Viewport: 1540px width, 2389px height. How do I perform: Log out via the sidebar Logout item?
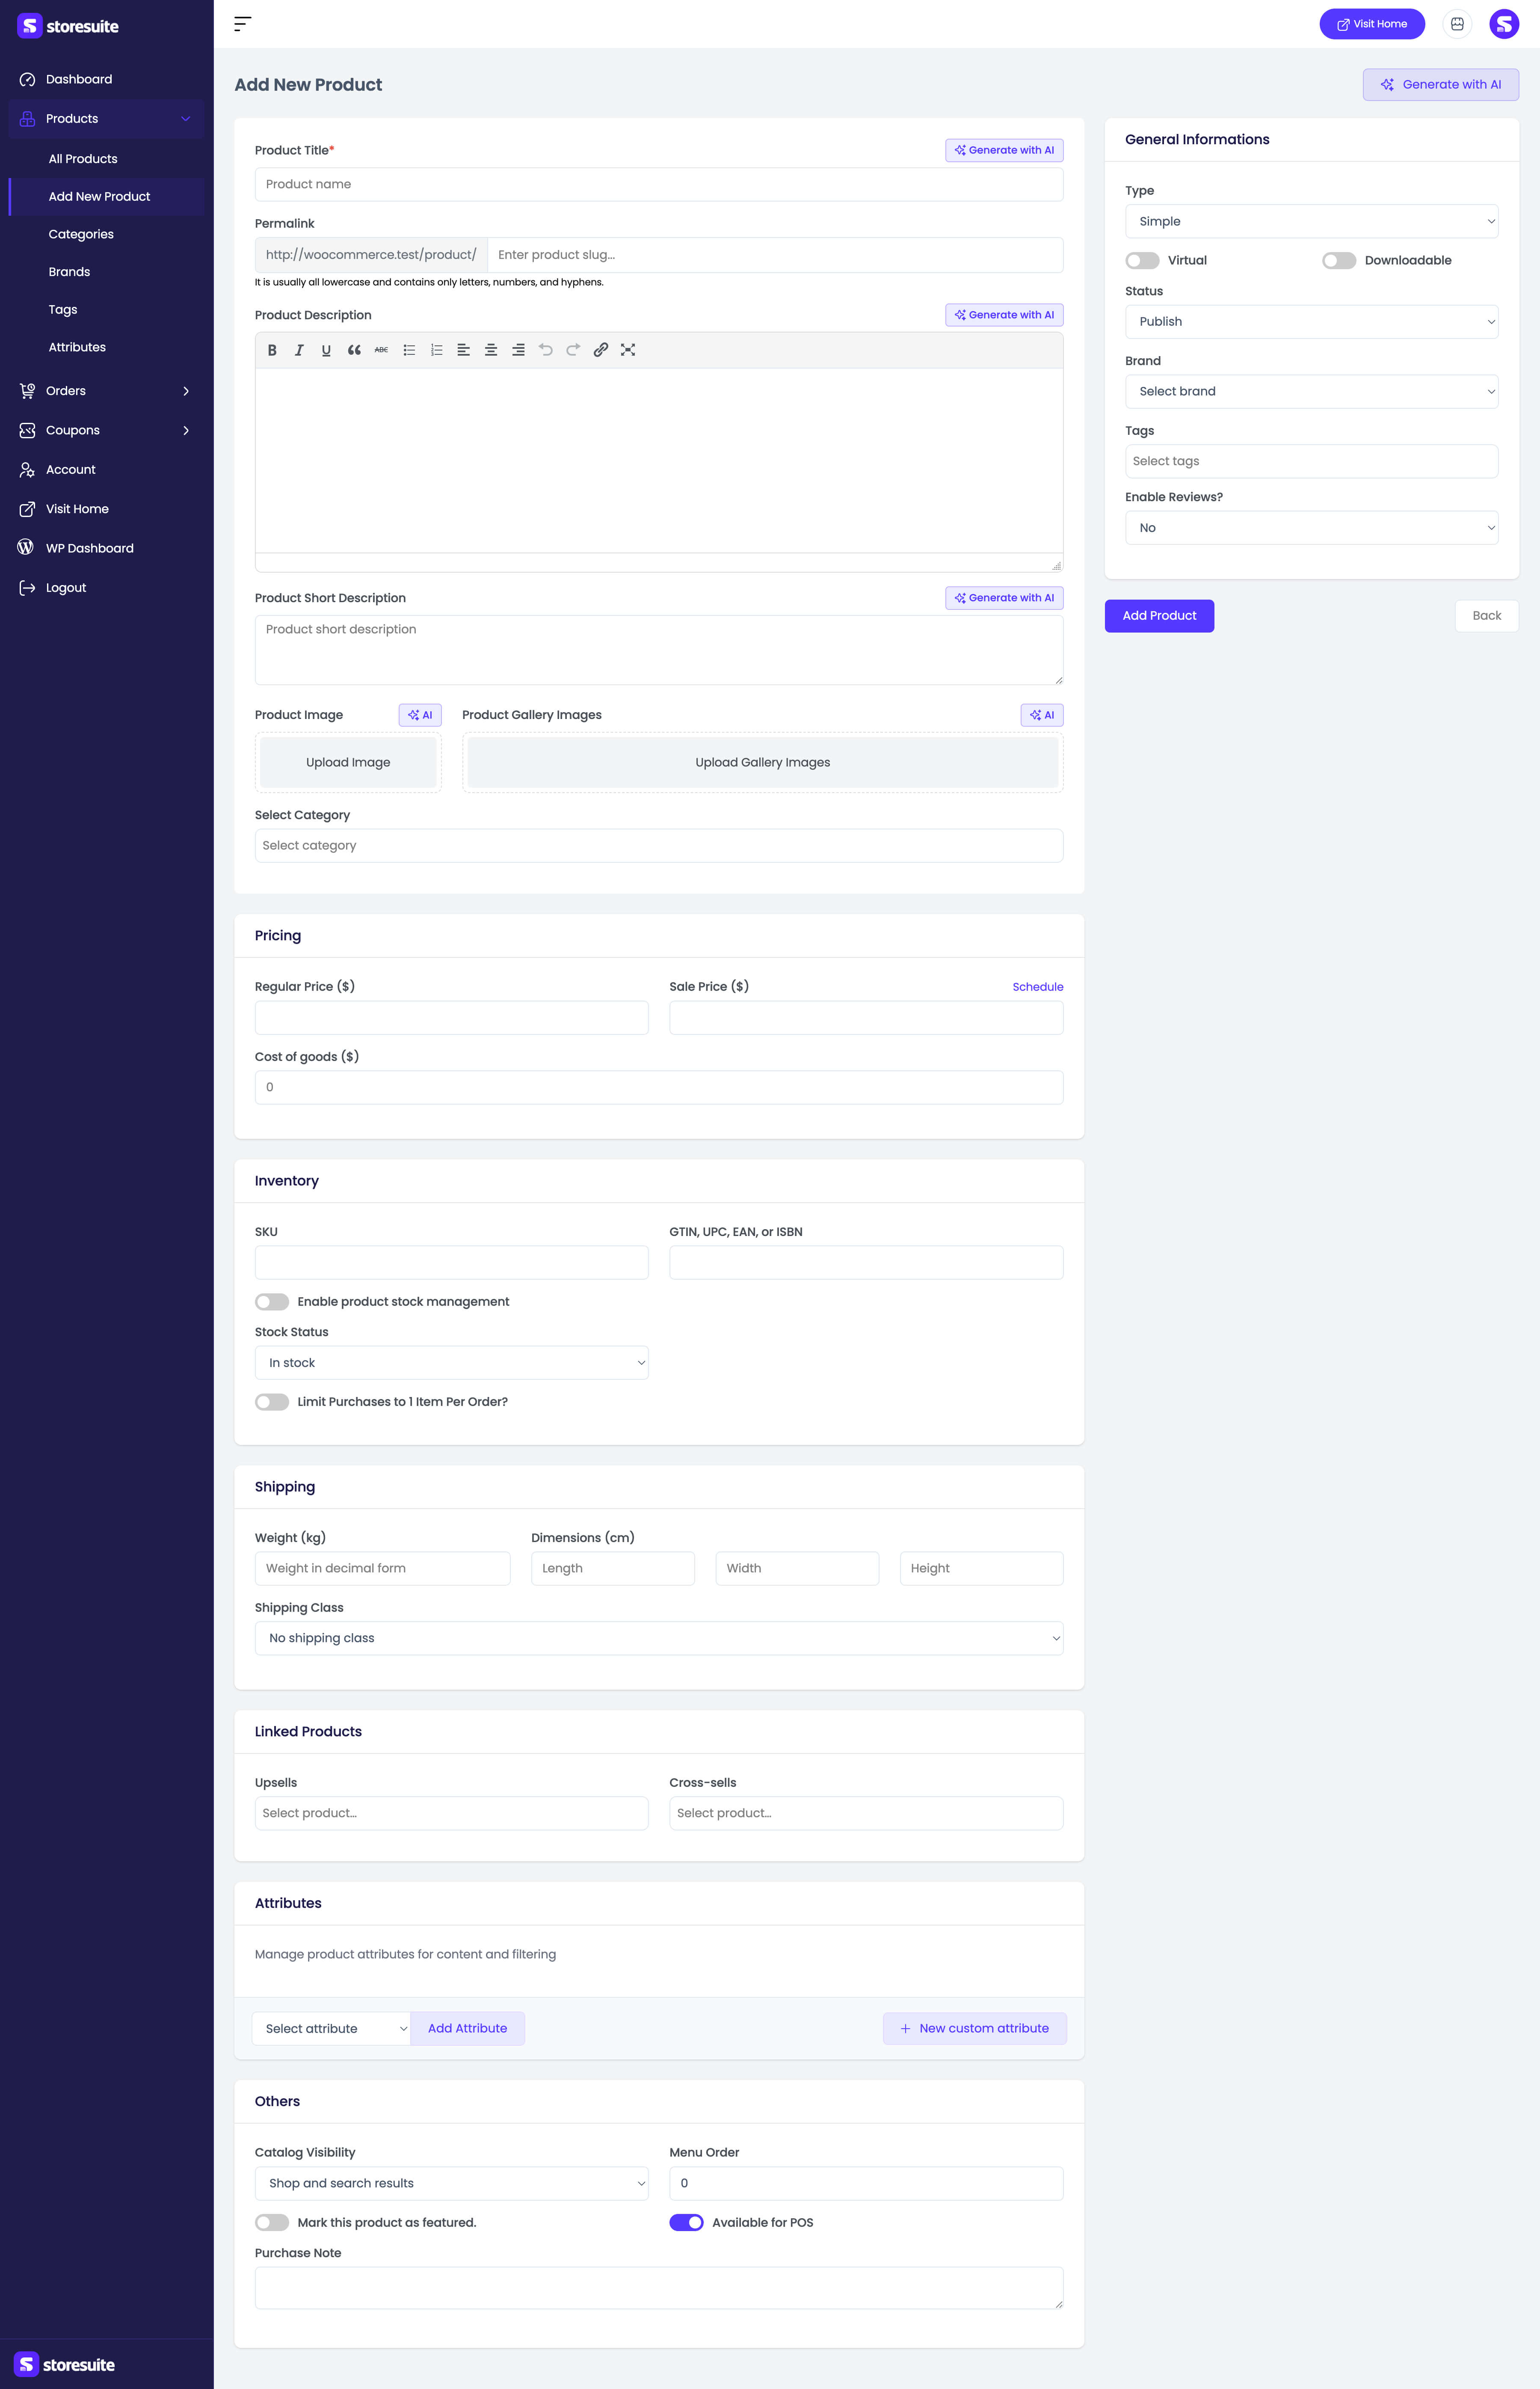106,588
